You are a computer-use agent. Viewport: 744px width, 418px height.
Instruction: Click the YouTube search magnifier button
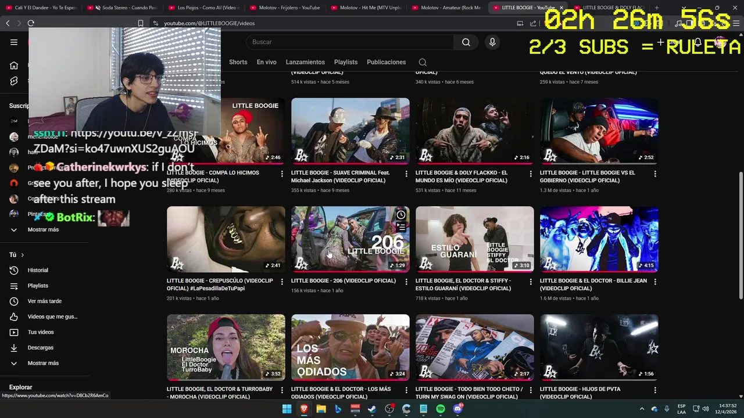(466, 42)
